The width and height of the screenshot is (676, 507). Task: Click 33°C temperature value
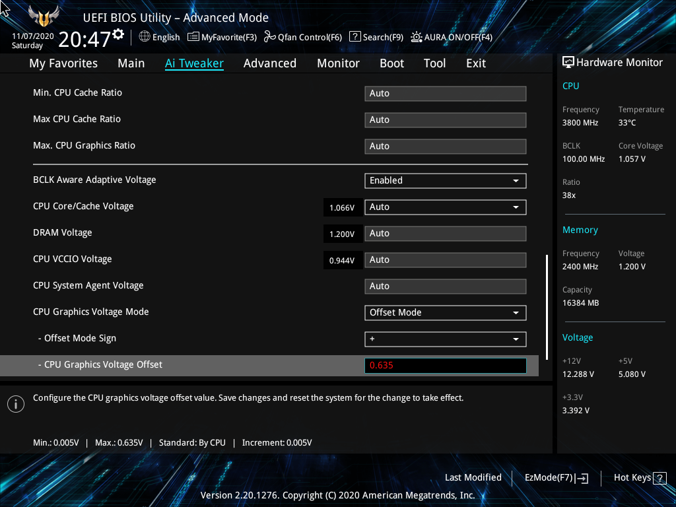[627, 123]
